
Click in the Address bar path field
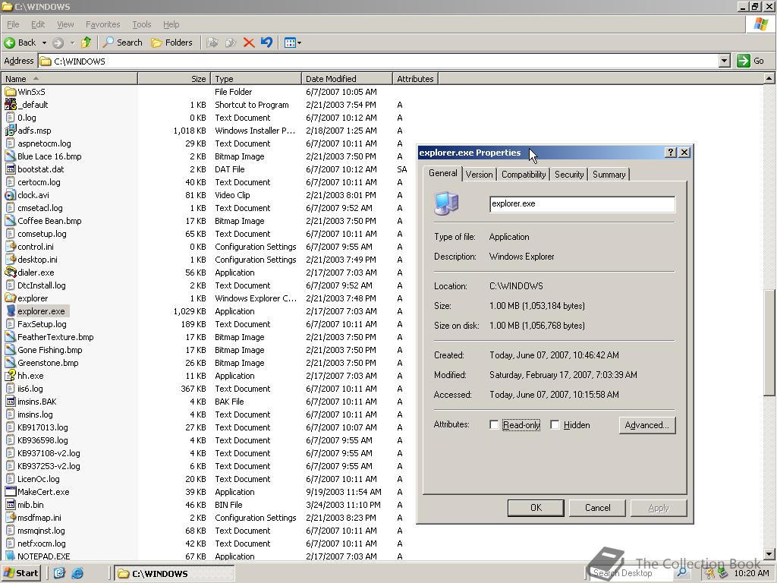(x=379, y=61)
